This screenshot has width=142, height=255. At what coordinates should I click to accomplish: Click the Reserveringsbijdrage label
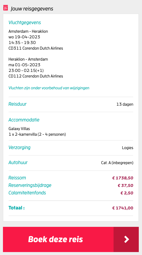coord(30,185)
